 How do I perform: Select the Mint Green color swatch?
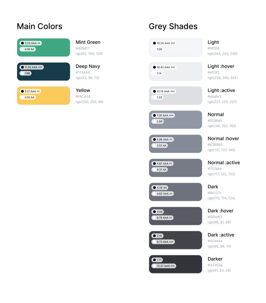[x=44, y=47]
